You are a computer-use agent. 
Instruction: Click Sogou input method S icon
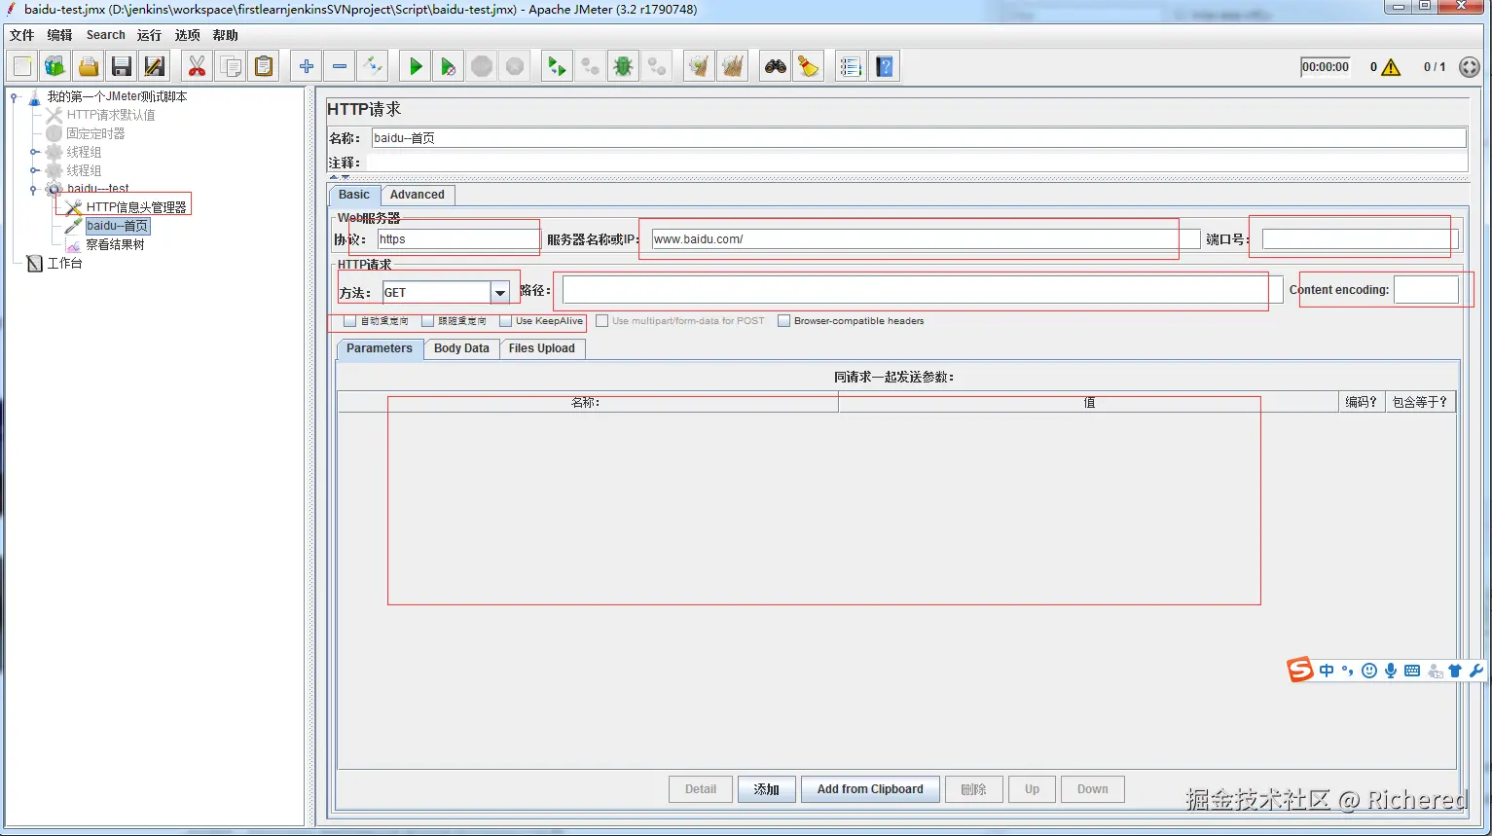[1300, 670]
